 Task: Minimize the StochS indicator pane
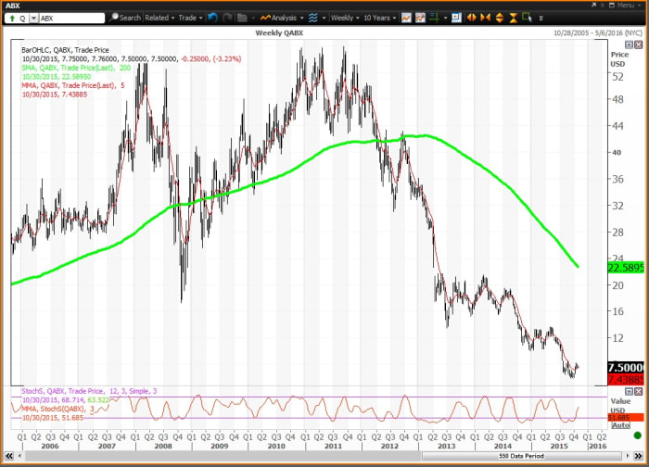629,391
